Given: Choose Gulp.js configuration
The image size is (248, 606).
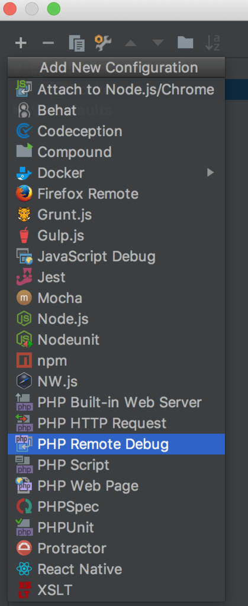Looking at the screenshot, I should point(116,236).
